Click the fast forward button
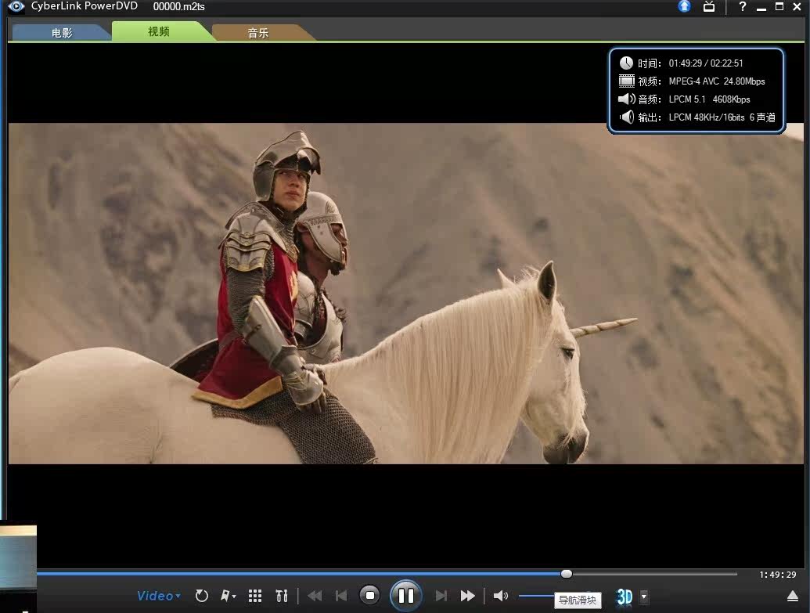Image resolution: width=810 pixels, height=613 pixels. [x=467, y=596]
